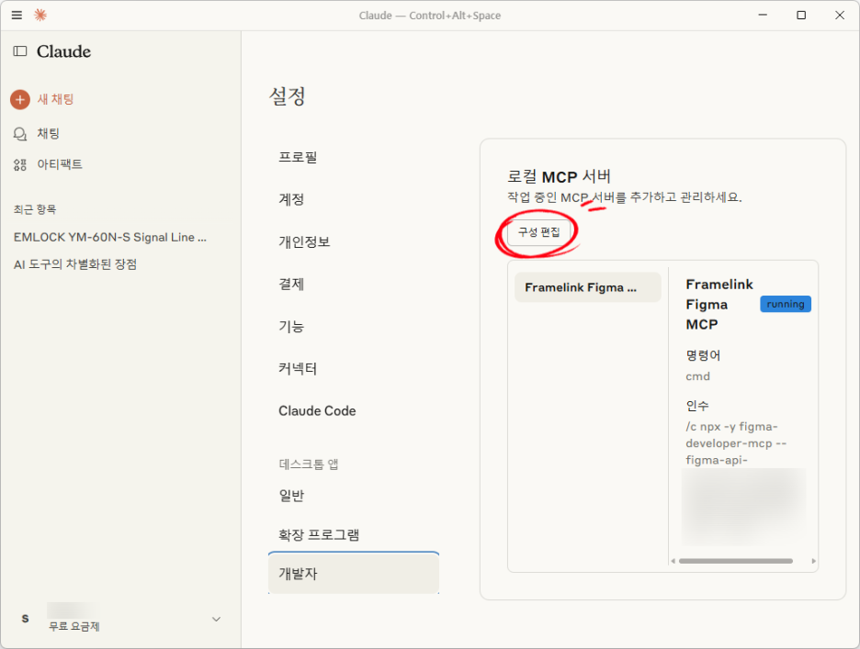Screen dimensions: 860x649
Task: Select the 기능 settings tab
Action: [291, 326]
